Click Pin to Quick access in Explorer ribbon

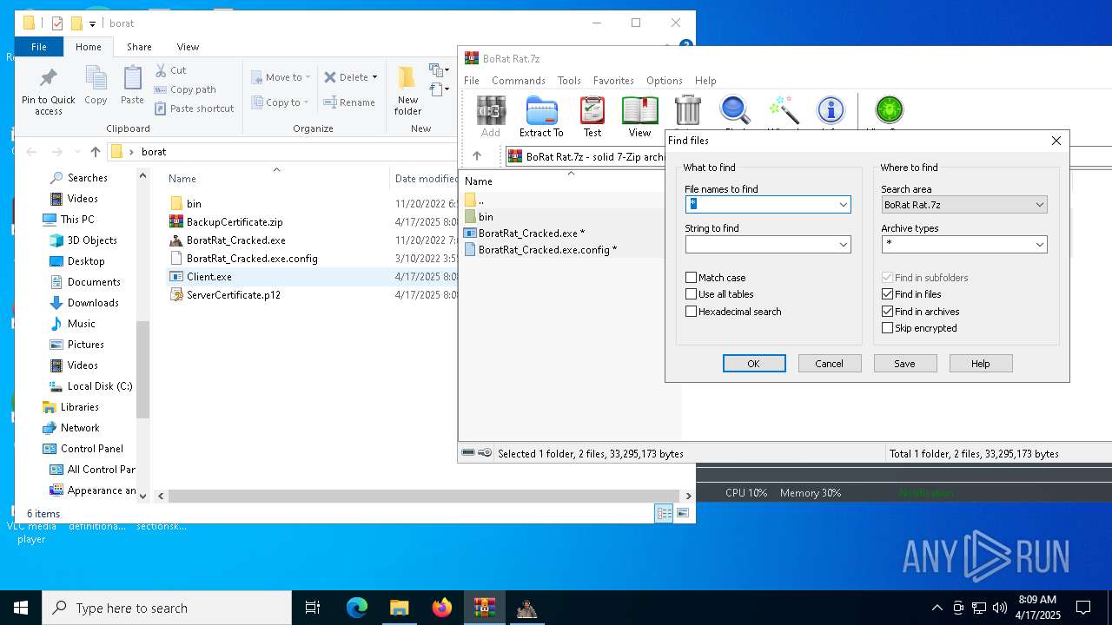(x=49, y=91)
